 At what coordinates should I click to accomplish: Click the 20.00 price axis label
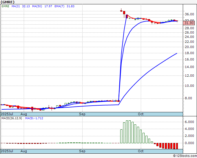189,47
